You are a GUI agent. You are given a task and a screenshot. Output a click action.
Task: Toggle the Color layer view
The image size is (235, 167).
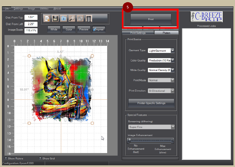(x=69, y=29)
